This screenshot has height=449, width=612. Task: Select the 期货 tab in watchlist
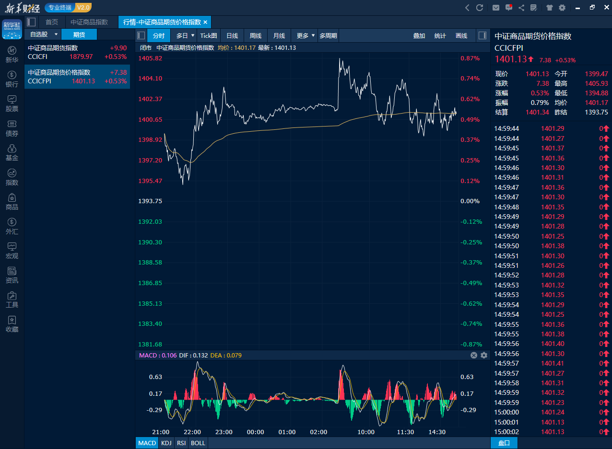tap(79, 34)
